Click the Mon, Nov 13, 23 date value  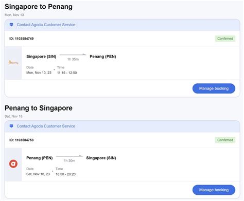[x=39, y=72]
